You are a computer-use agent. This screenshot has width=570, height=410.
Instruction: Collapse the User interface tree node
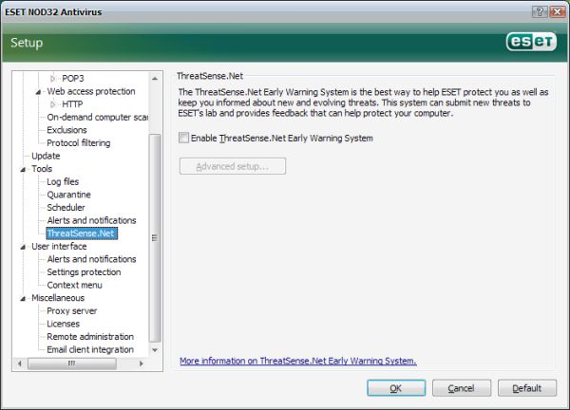[x=23, y=247]
